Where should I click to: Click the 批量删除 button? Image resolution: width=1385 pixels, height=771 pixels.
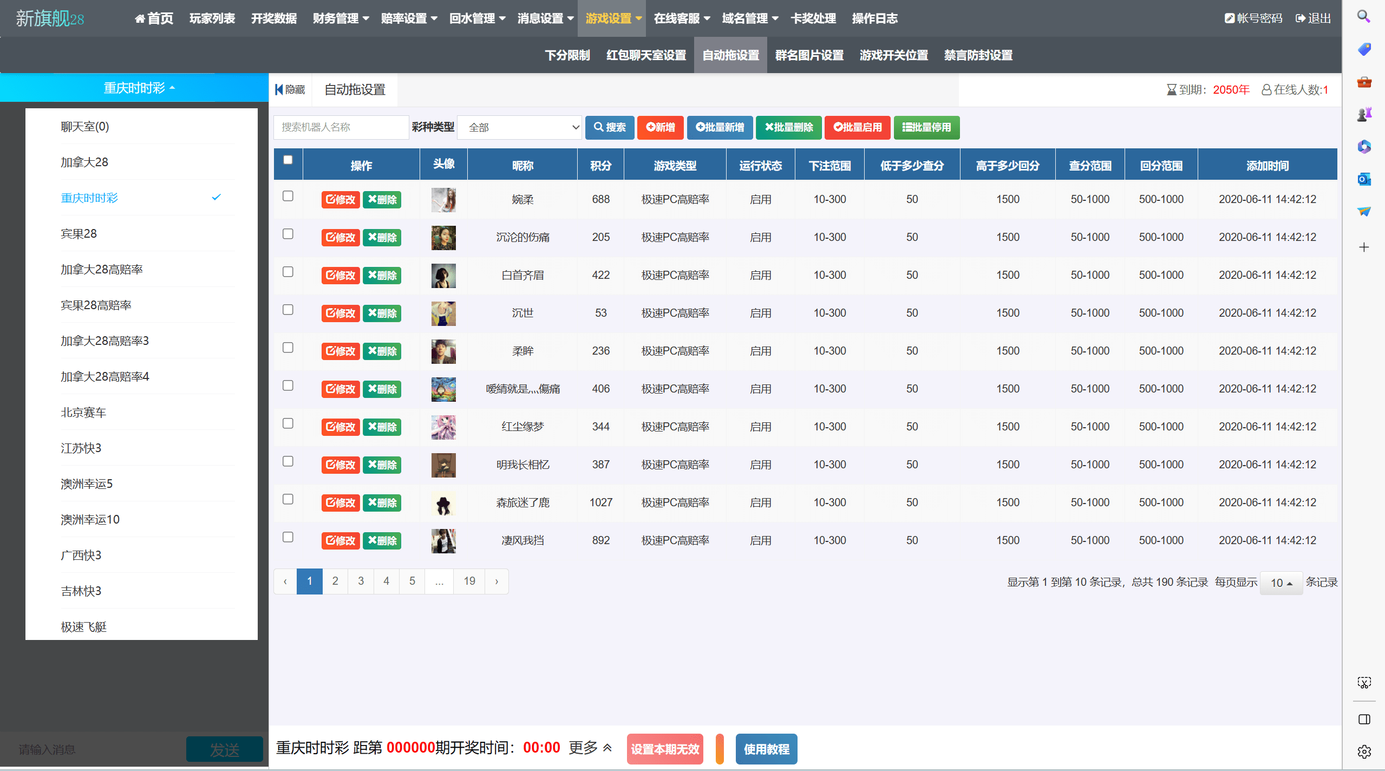[788, 127]
